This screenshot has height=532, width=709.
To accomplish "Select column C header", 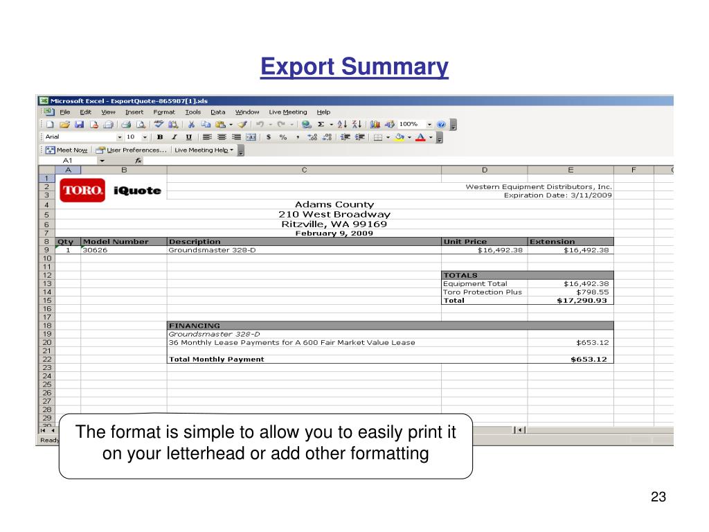I will (305, 170).
